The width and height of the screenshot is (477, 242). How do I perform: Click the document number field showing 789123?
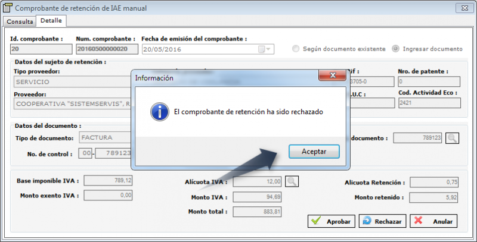click(x=417, y=138)
